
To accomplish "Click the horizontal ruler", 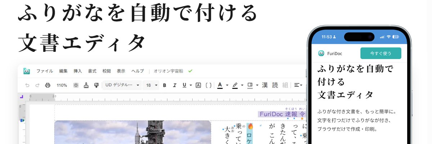I will [167, 97].
